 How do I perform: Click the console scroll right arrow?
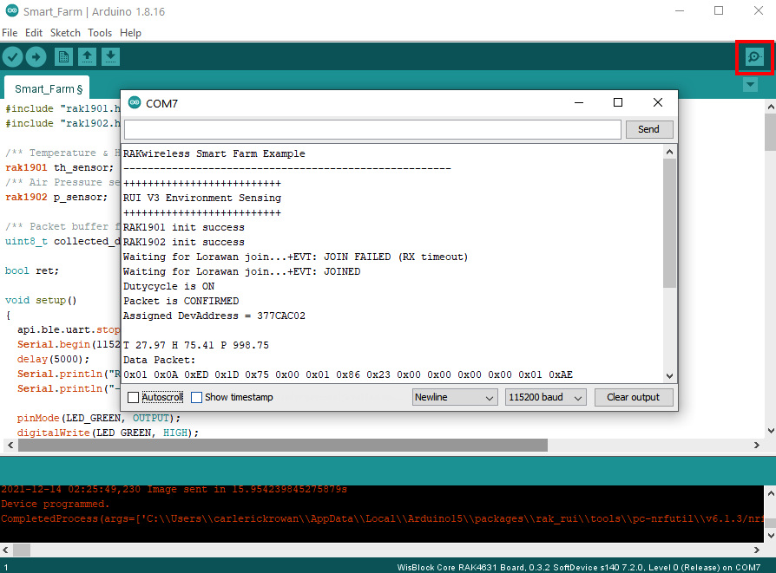[757, 550]
